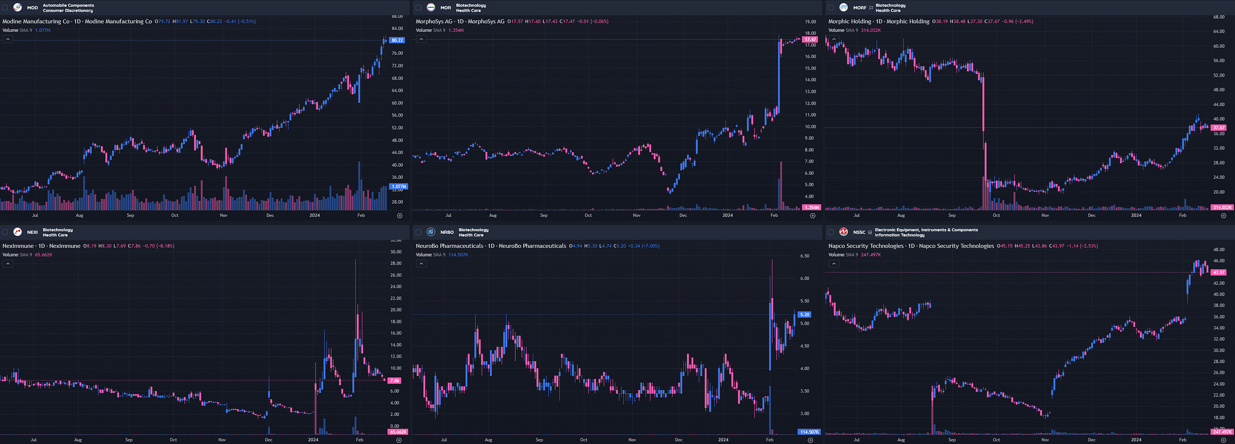Click the 7.86 last price label
The height and width of the screenshot is (444, 1235).
tap(395, 381)
